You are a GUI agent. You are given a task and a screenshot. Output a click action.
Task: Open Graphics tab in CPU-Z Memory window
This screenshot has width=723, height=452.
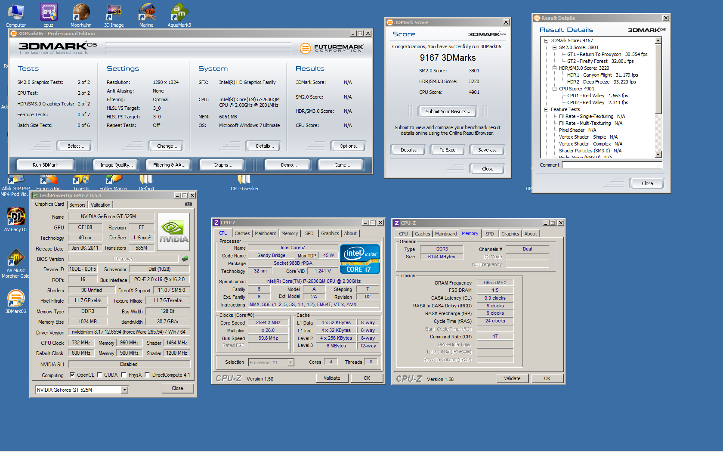[510, 234]
